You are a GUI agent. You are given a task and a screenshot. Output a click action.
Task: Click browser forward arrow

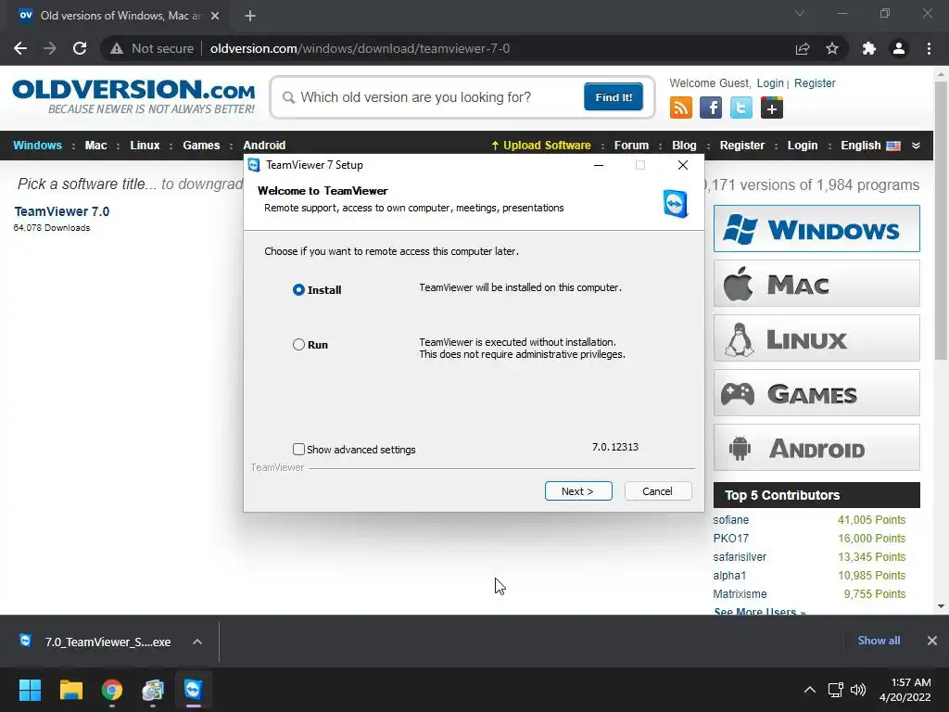tap(50, 48)
